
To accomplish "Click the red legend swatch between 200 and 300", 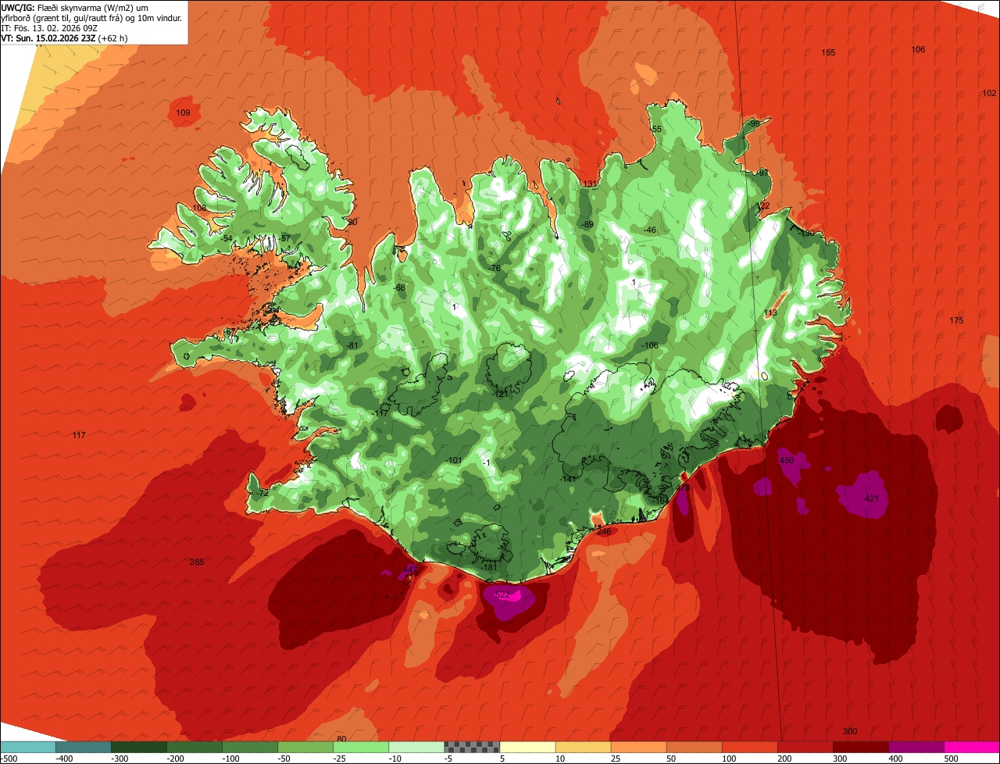I will point(805,747).
